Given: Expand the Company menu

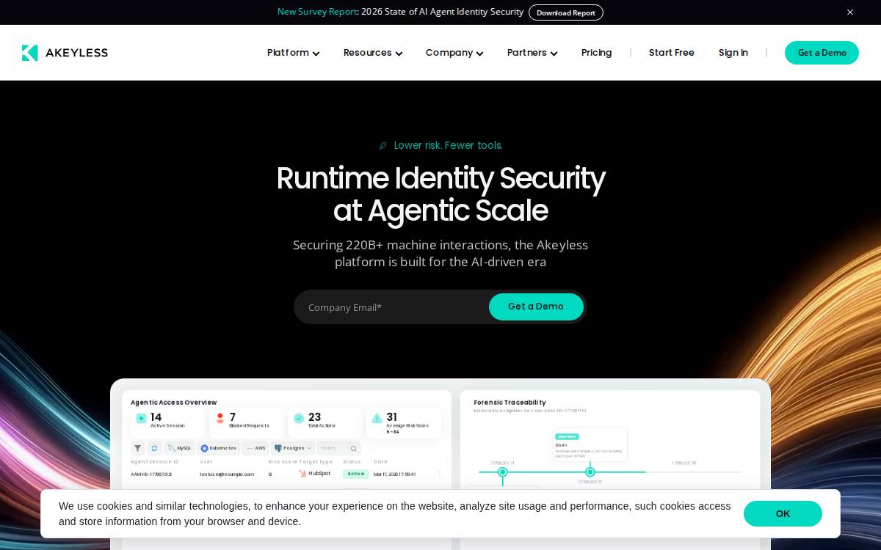Looking at the screenshot, I should point(454,53).
